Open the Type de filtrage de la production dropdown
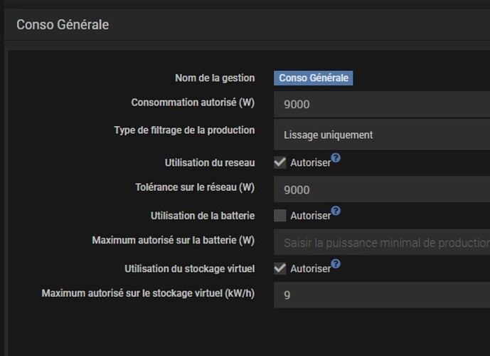 [x=382, y=135]
